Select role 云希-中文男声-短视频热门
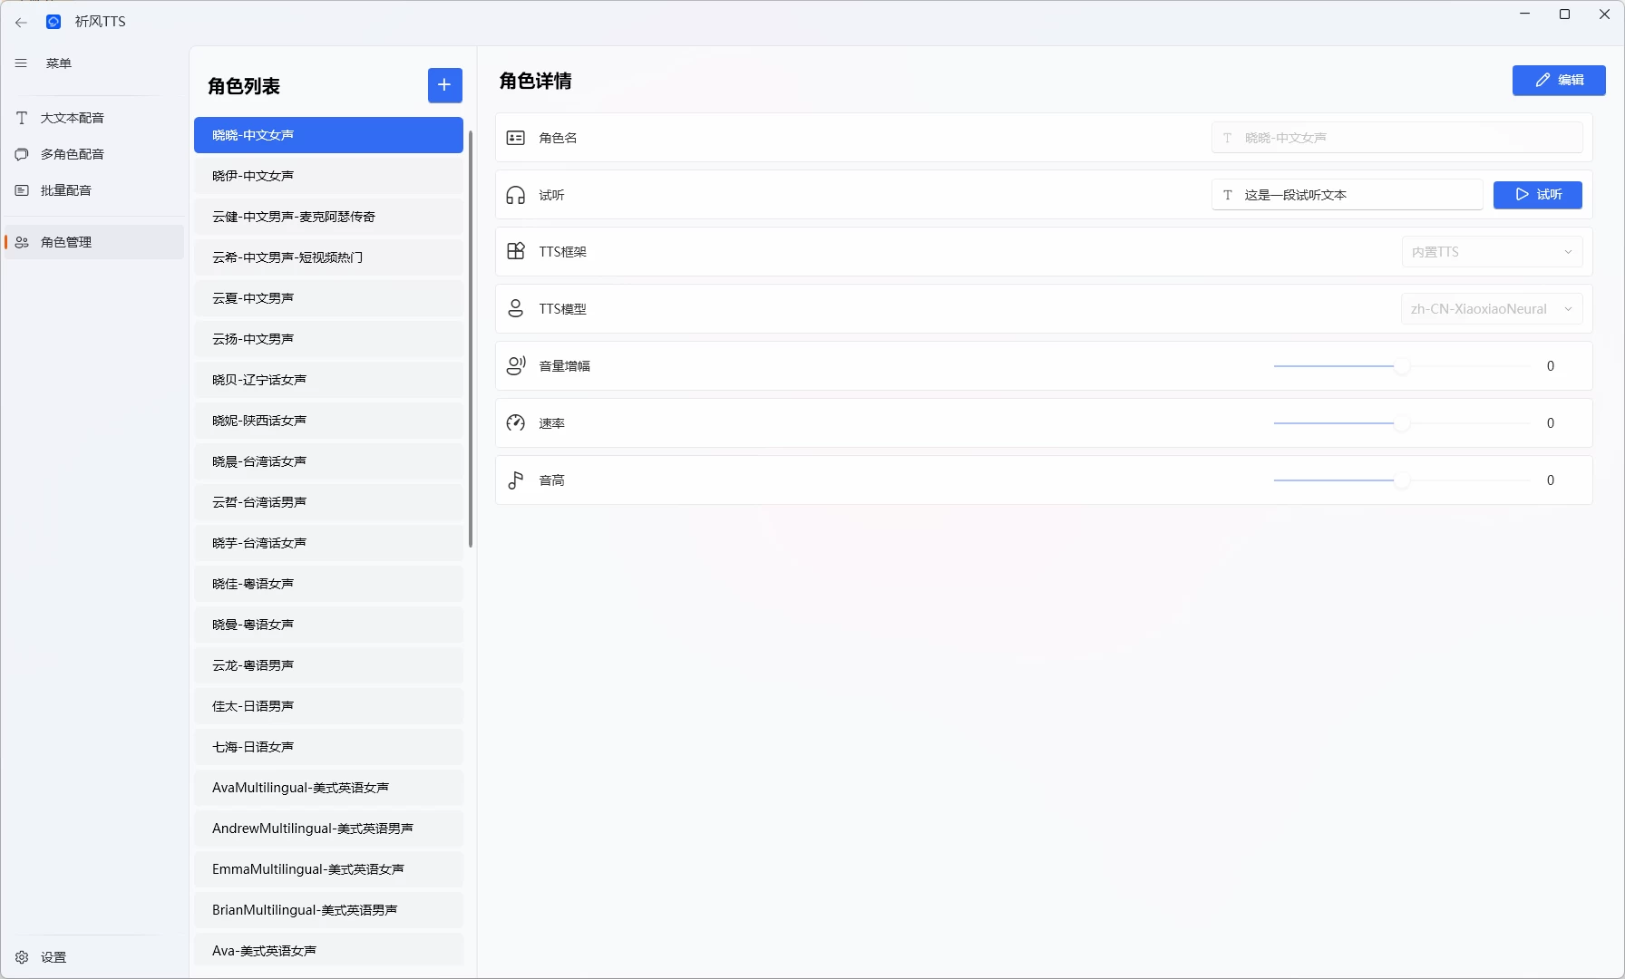The image size is (1625, 979). [328, 257]
